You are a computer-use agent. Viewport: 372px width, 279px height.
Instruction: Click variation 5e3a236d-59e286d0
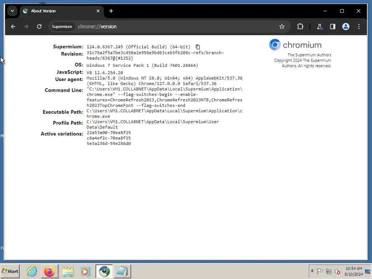pyautogui.click(x=109, y=143)
